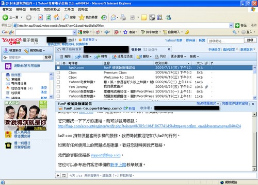Open Favorites star icon in toolbar
258x185 pixels.
click(82, 17)
